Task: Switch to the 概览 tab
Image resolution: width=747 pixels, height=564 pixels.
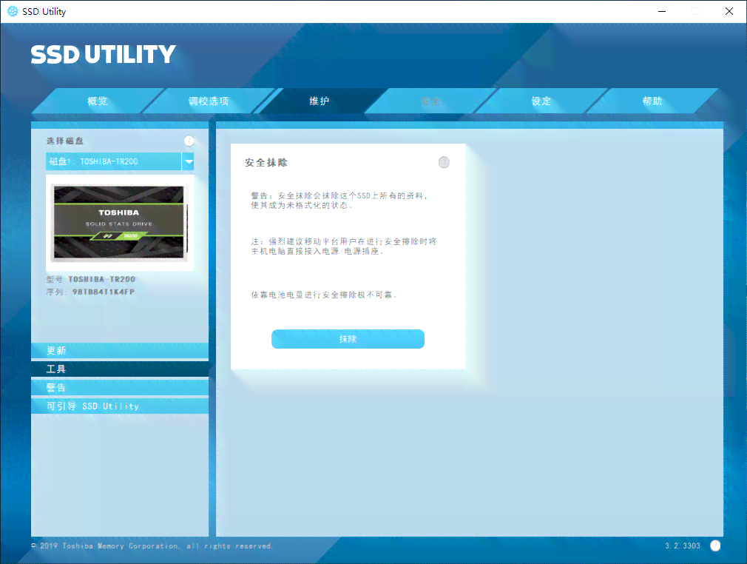Action: 98,101
